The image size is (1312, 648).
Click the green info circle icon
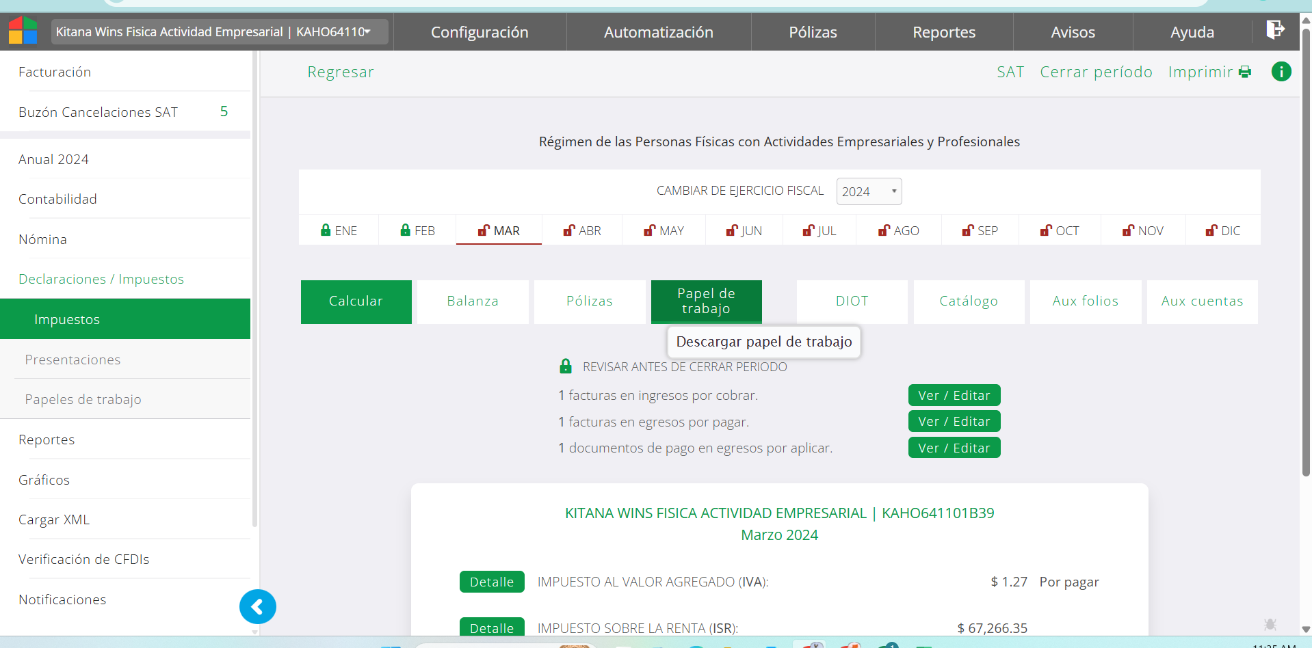(1281, 72)
